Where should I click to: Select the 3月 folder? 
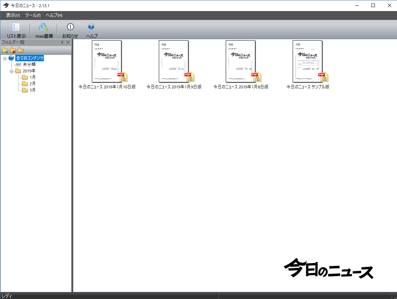(32, 90)
